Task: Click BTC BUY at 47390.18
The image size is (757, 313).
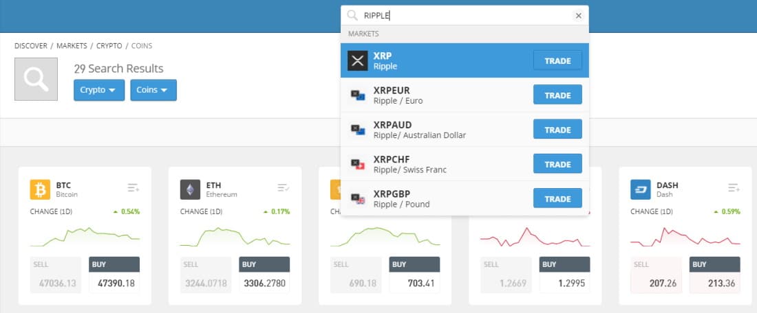Action: point(114,275)
